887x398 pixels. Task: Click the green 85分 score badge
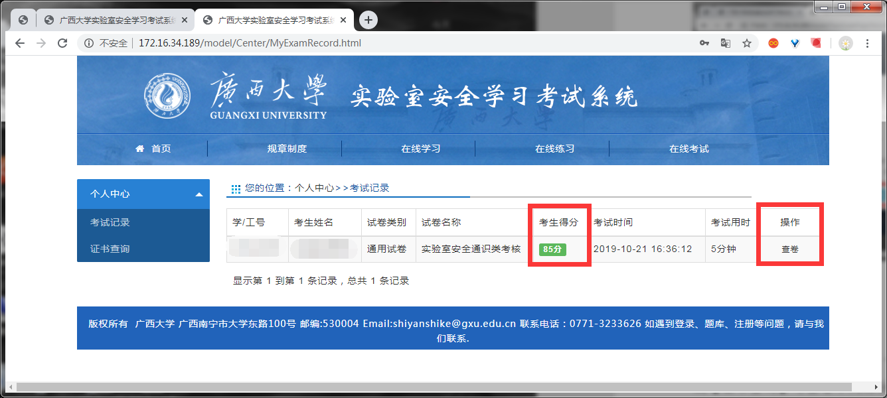[552, 249]
